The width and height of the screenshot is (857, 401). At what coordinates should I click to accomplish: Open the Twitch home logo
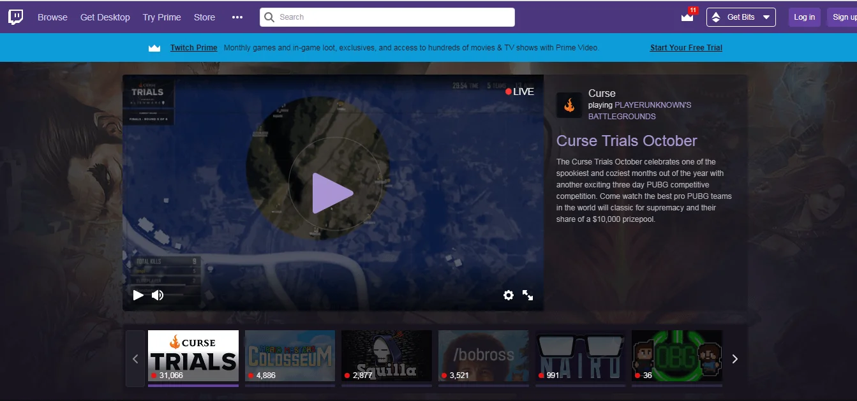15,17
